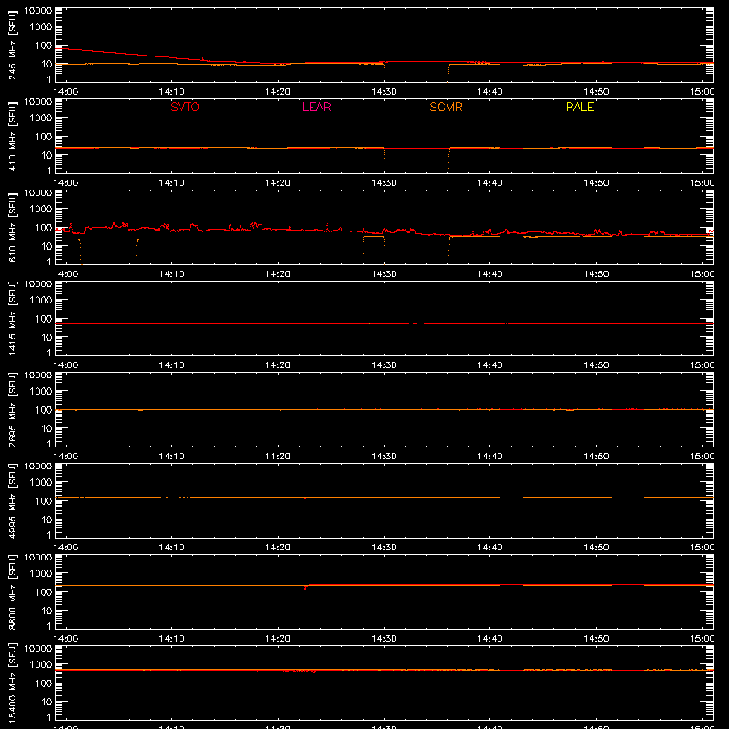
Task: Click the 10 y-axis value on 8800 MHz plot
Action: [x=46, y=611]
